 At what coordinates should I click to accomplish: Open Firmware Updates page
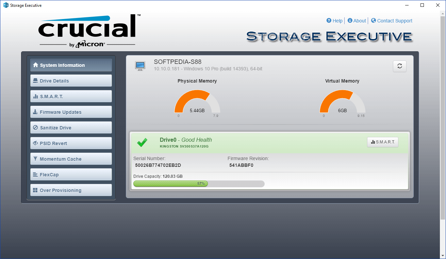tap(71, 112)
